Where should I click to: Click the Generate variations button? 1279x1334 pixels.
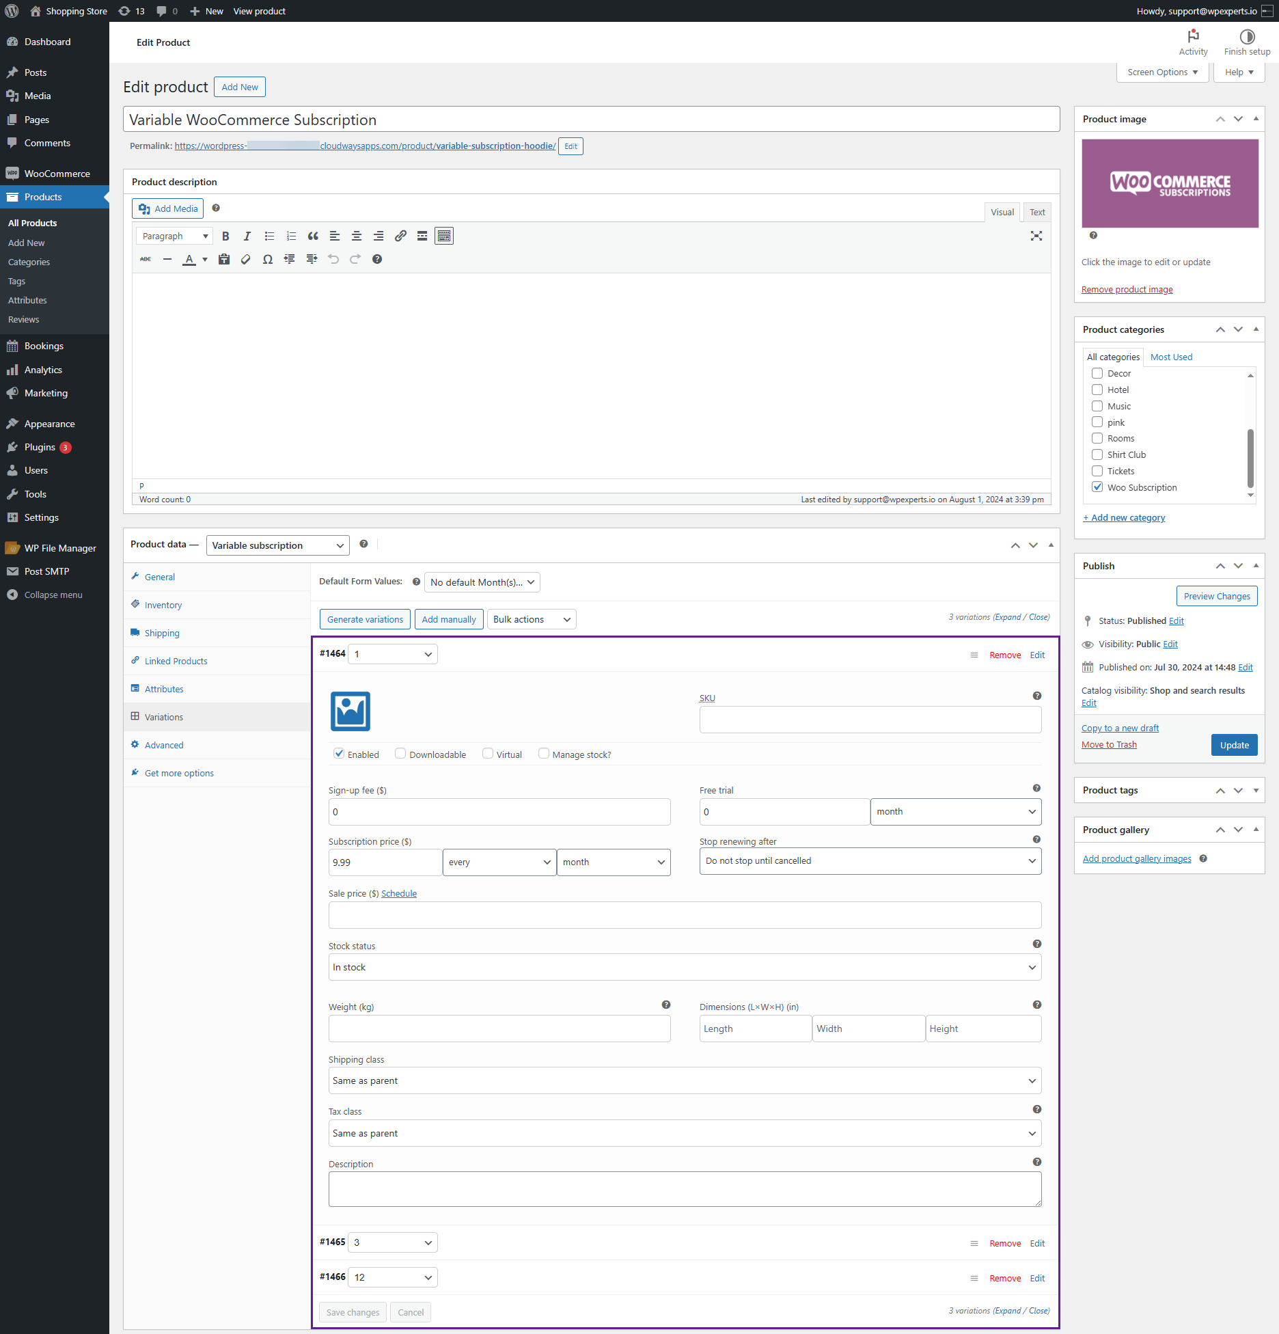(365, 619)
